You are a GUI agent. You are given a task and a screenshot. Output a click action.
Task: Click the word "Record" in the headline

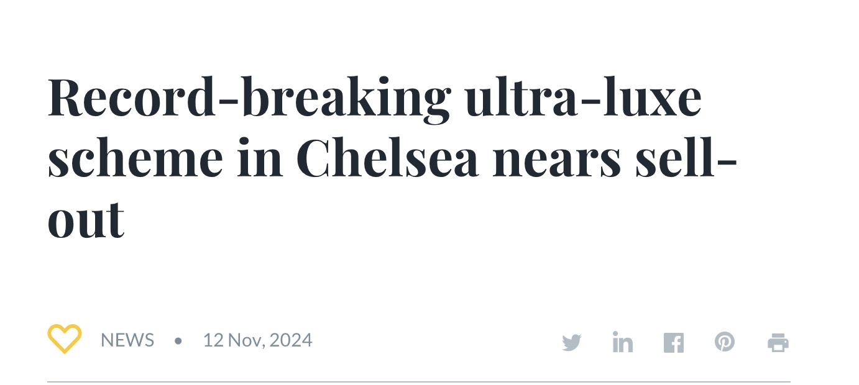[x=129, y=98]
